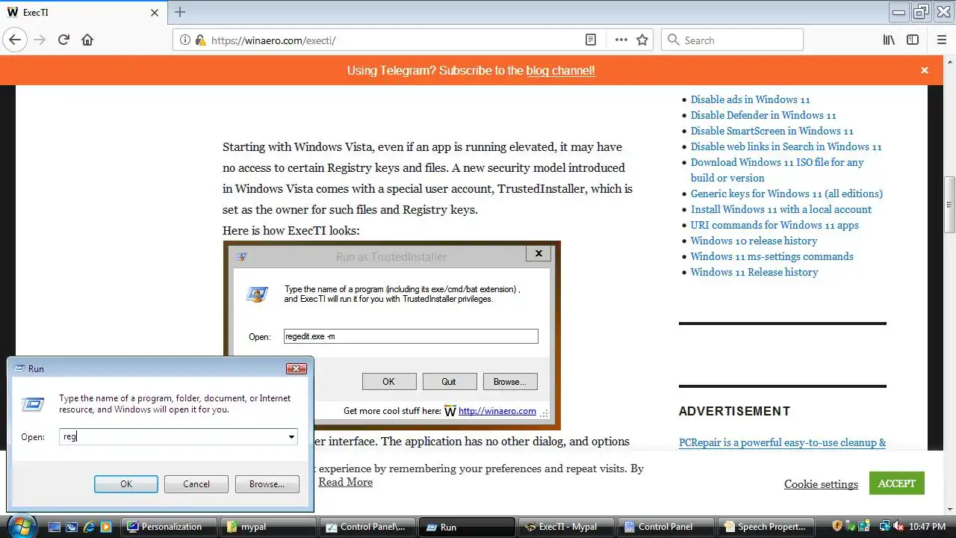Open Disable Defender in Windows 11 link
The width and height of the screenshot is (956, 538).
tap(763, 115)
